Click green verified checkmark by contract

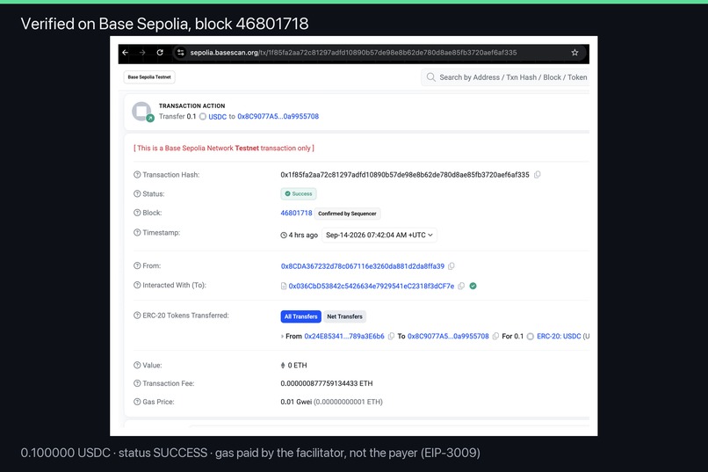[473, 286]
